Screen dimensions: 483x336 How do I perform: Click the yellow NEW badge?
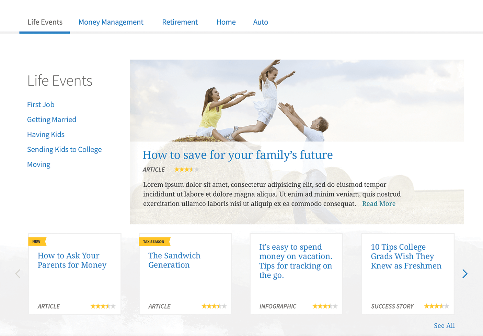tap(37, 241)
